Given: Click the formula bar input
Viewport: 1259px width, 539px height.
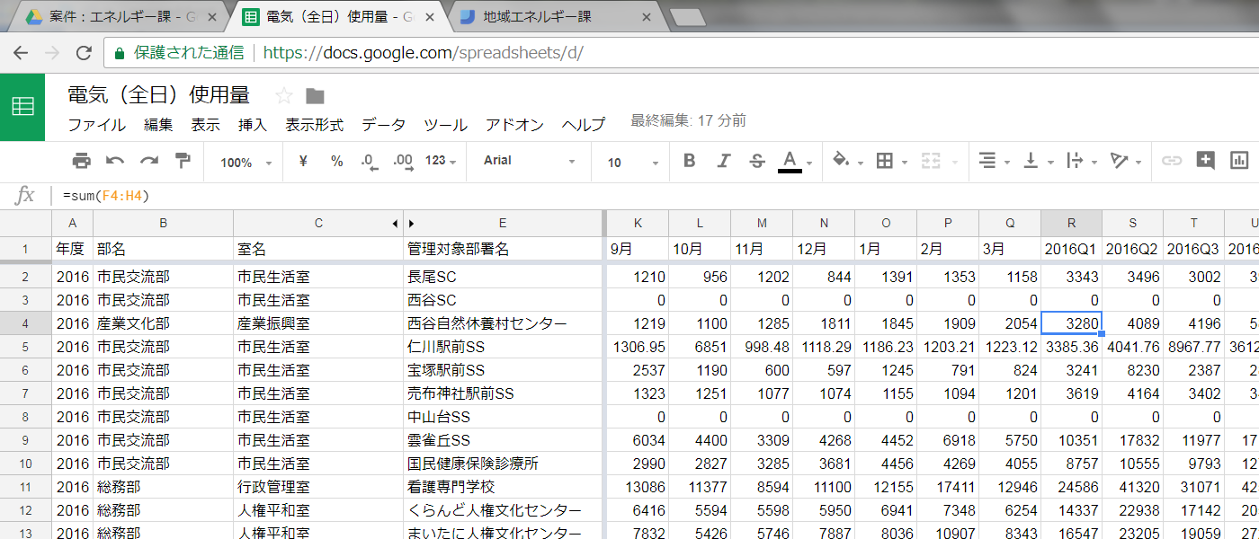Looking at the screenshot, I should [x=656, y=195].
